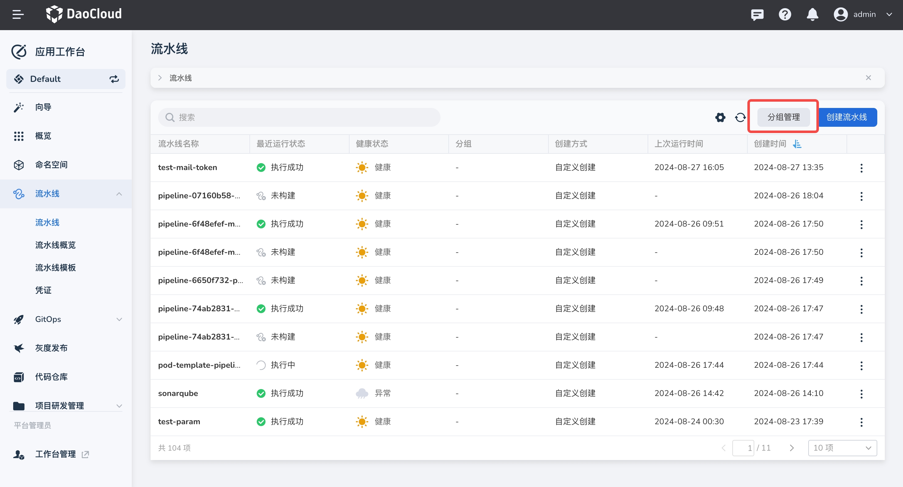The height and width of the screenshot is (487, 903).
Task: Collapse the 流水线 sidebar section
Action: click(x=119, y=194)
